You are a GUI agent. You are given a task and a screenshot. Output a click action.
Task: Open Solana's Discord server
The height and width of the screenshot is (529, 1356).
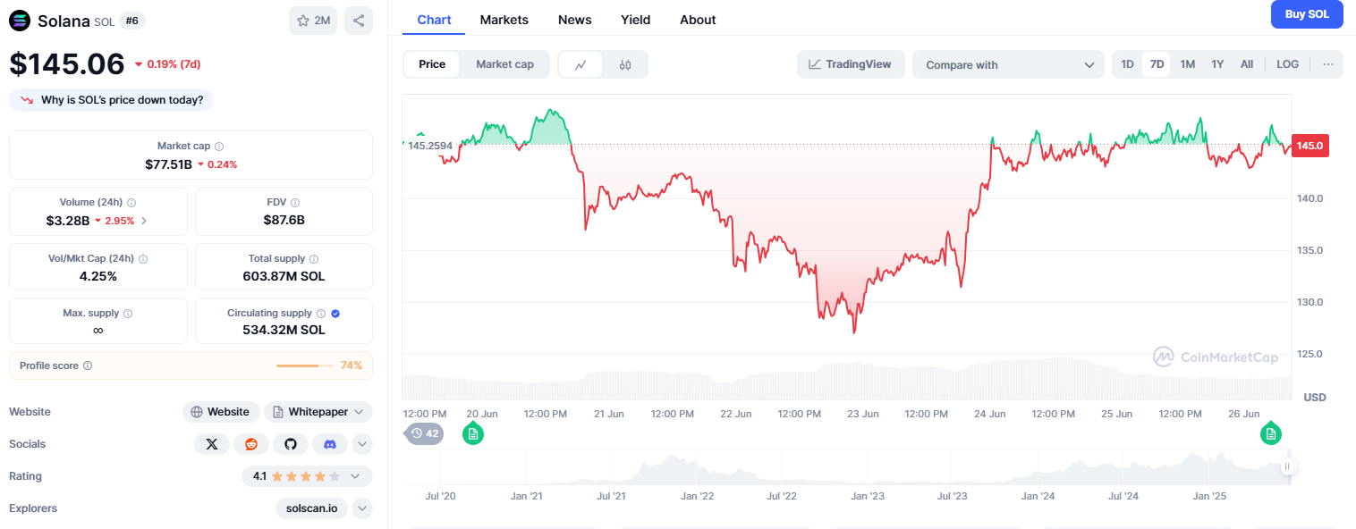coord(330,444)
